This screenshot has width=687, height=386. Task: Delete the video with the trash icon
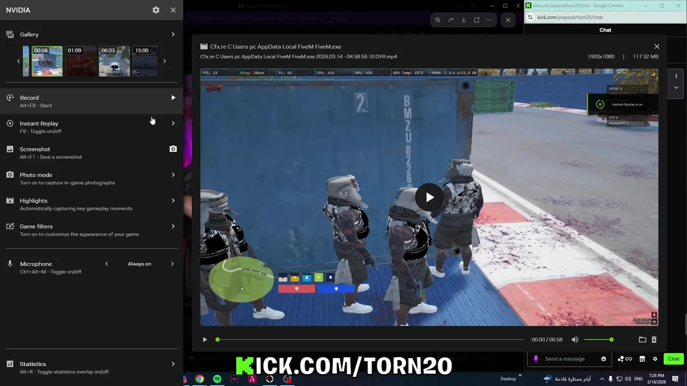654,339
